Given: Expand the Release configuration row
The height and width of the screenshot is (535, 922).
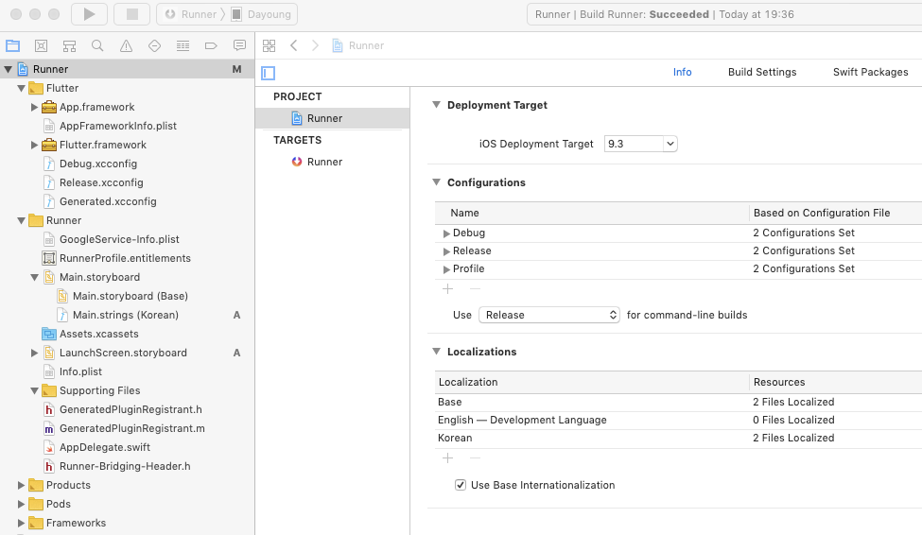Looking at the screenshot, I should pos(446,251).
